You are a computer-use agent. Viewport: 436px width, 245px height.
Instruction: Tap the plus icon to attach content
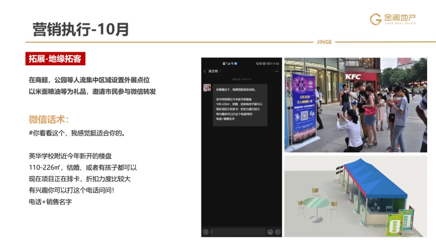277,231
